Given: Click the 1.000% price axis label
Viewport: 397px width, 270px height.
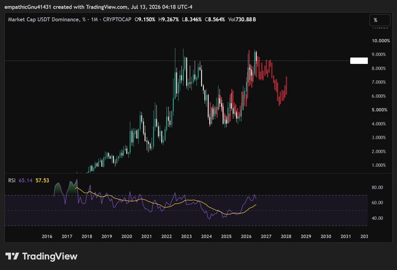Looking at the screenshot, I should point(379,165).
